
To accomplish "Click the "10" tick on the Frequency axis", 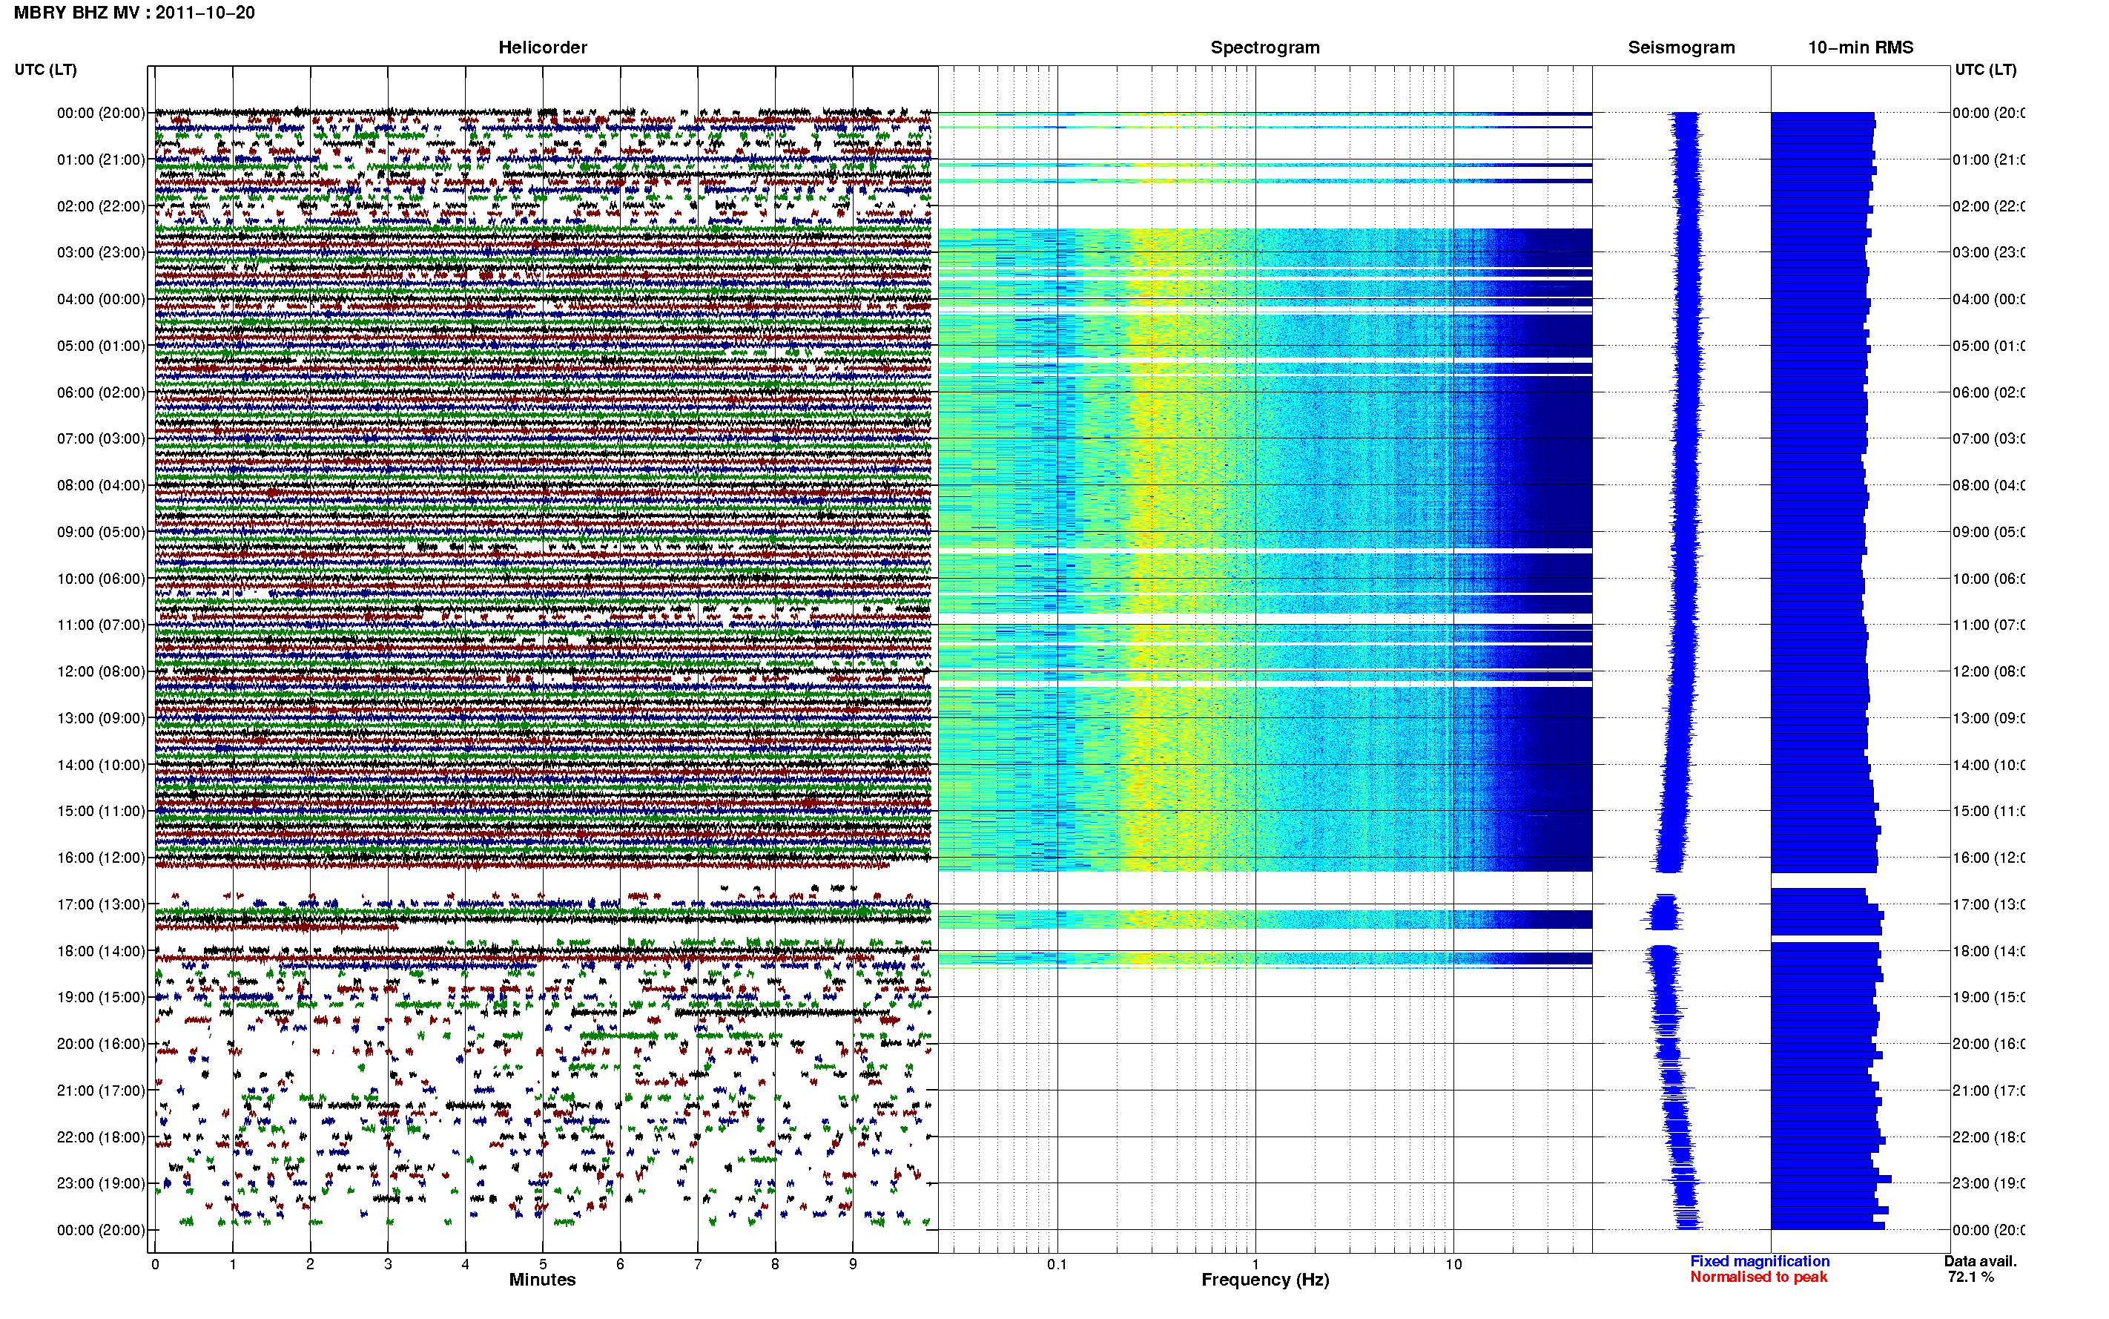I will pos(1453,1264).
